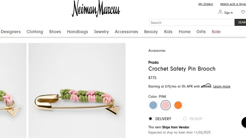Select the DELIVERY radio option
The height and width of the screenshot is (138, 246).
coord(150,119)
